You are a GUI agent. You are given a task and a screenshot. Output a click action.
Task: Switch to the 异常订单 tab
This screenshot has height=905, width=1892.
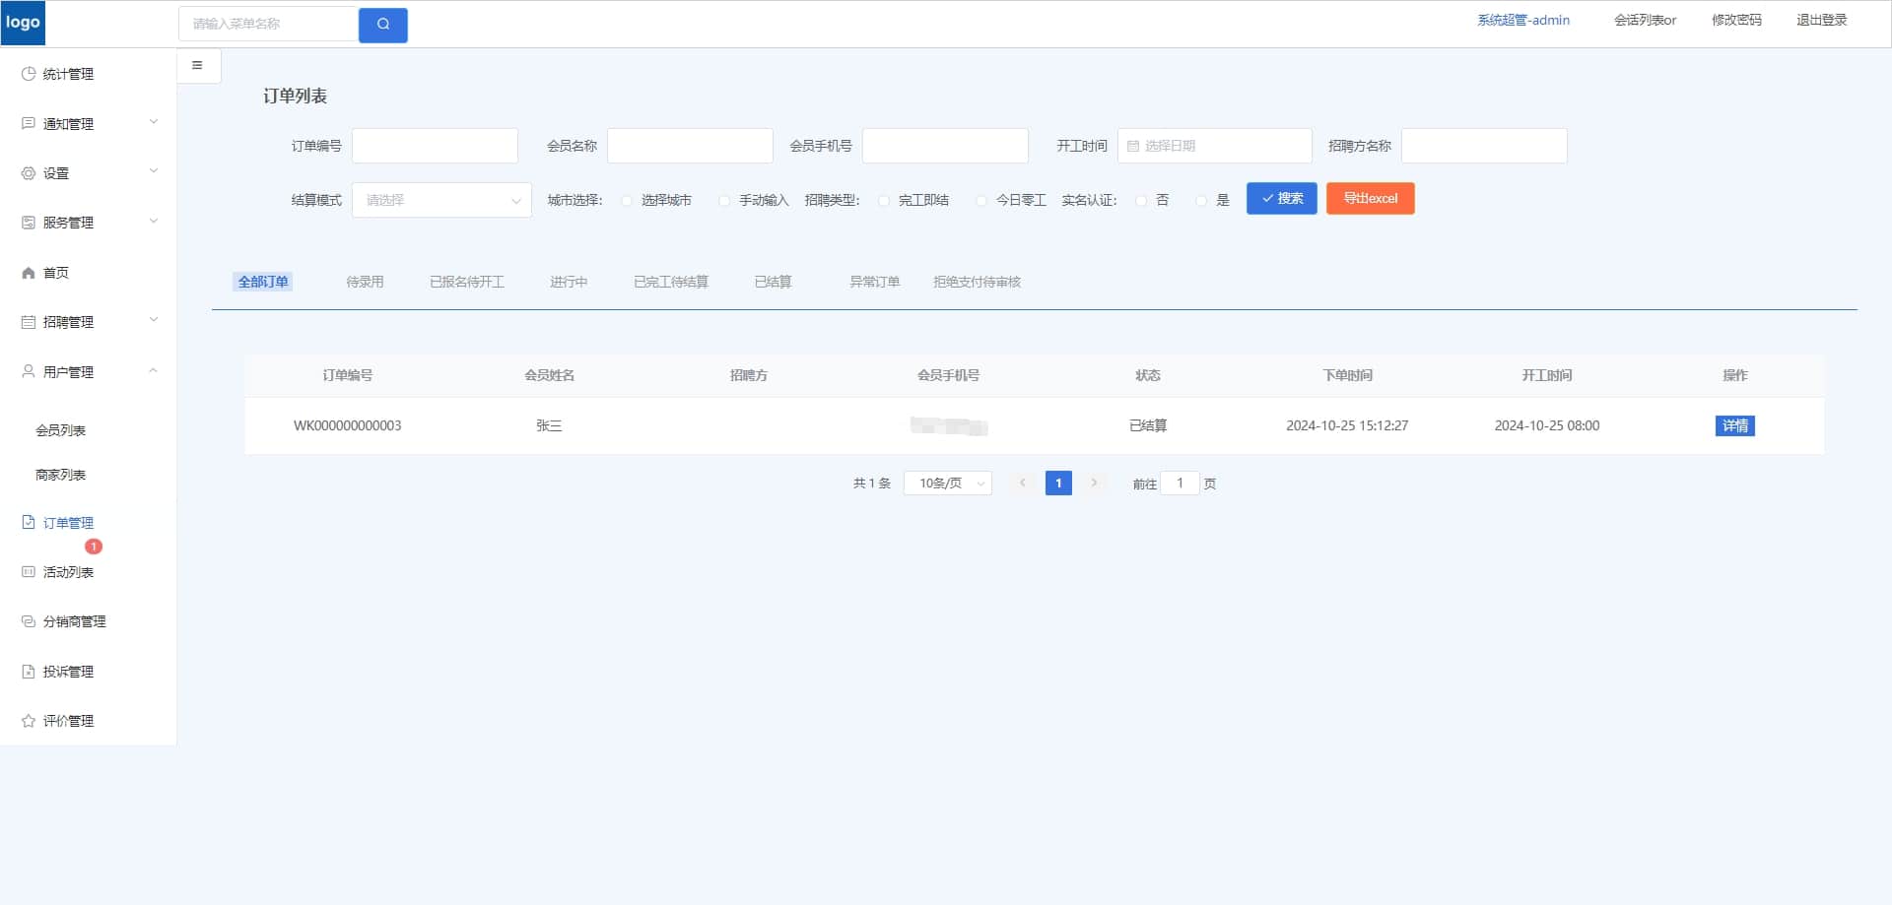click(x=875, y=282)
